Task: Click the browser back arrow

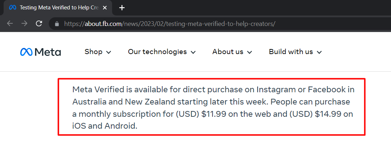Action: click(x=10, y=24)
